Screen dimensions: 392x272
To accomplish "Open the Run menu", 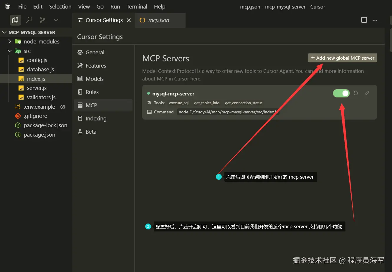I will pos(115,6).
